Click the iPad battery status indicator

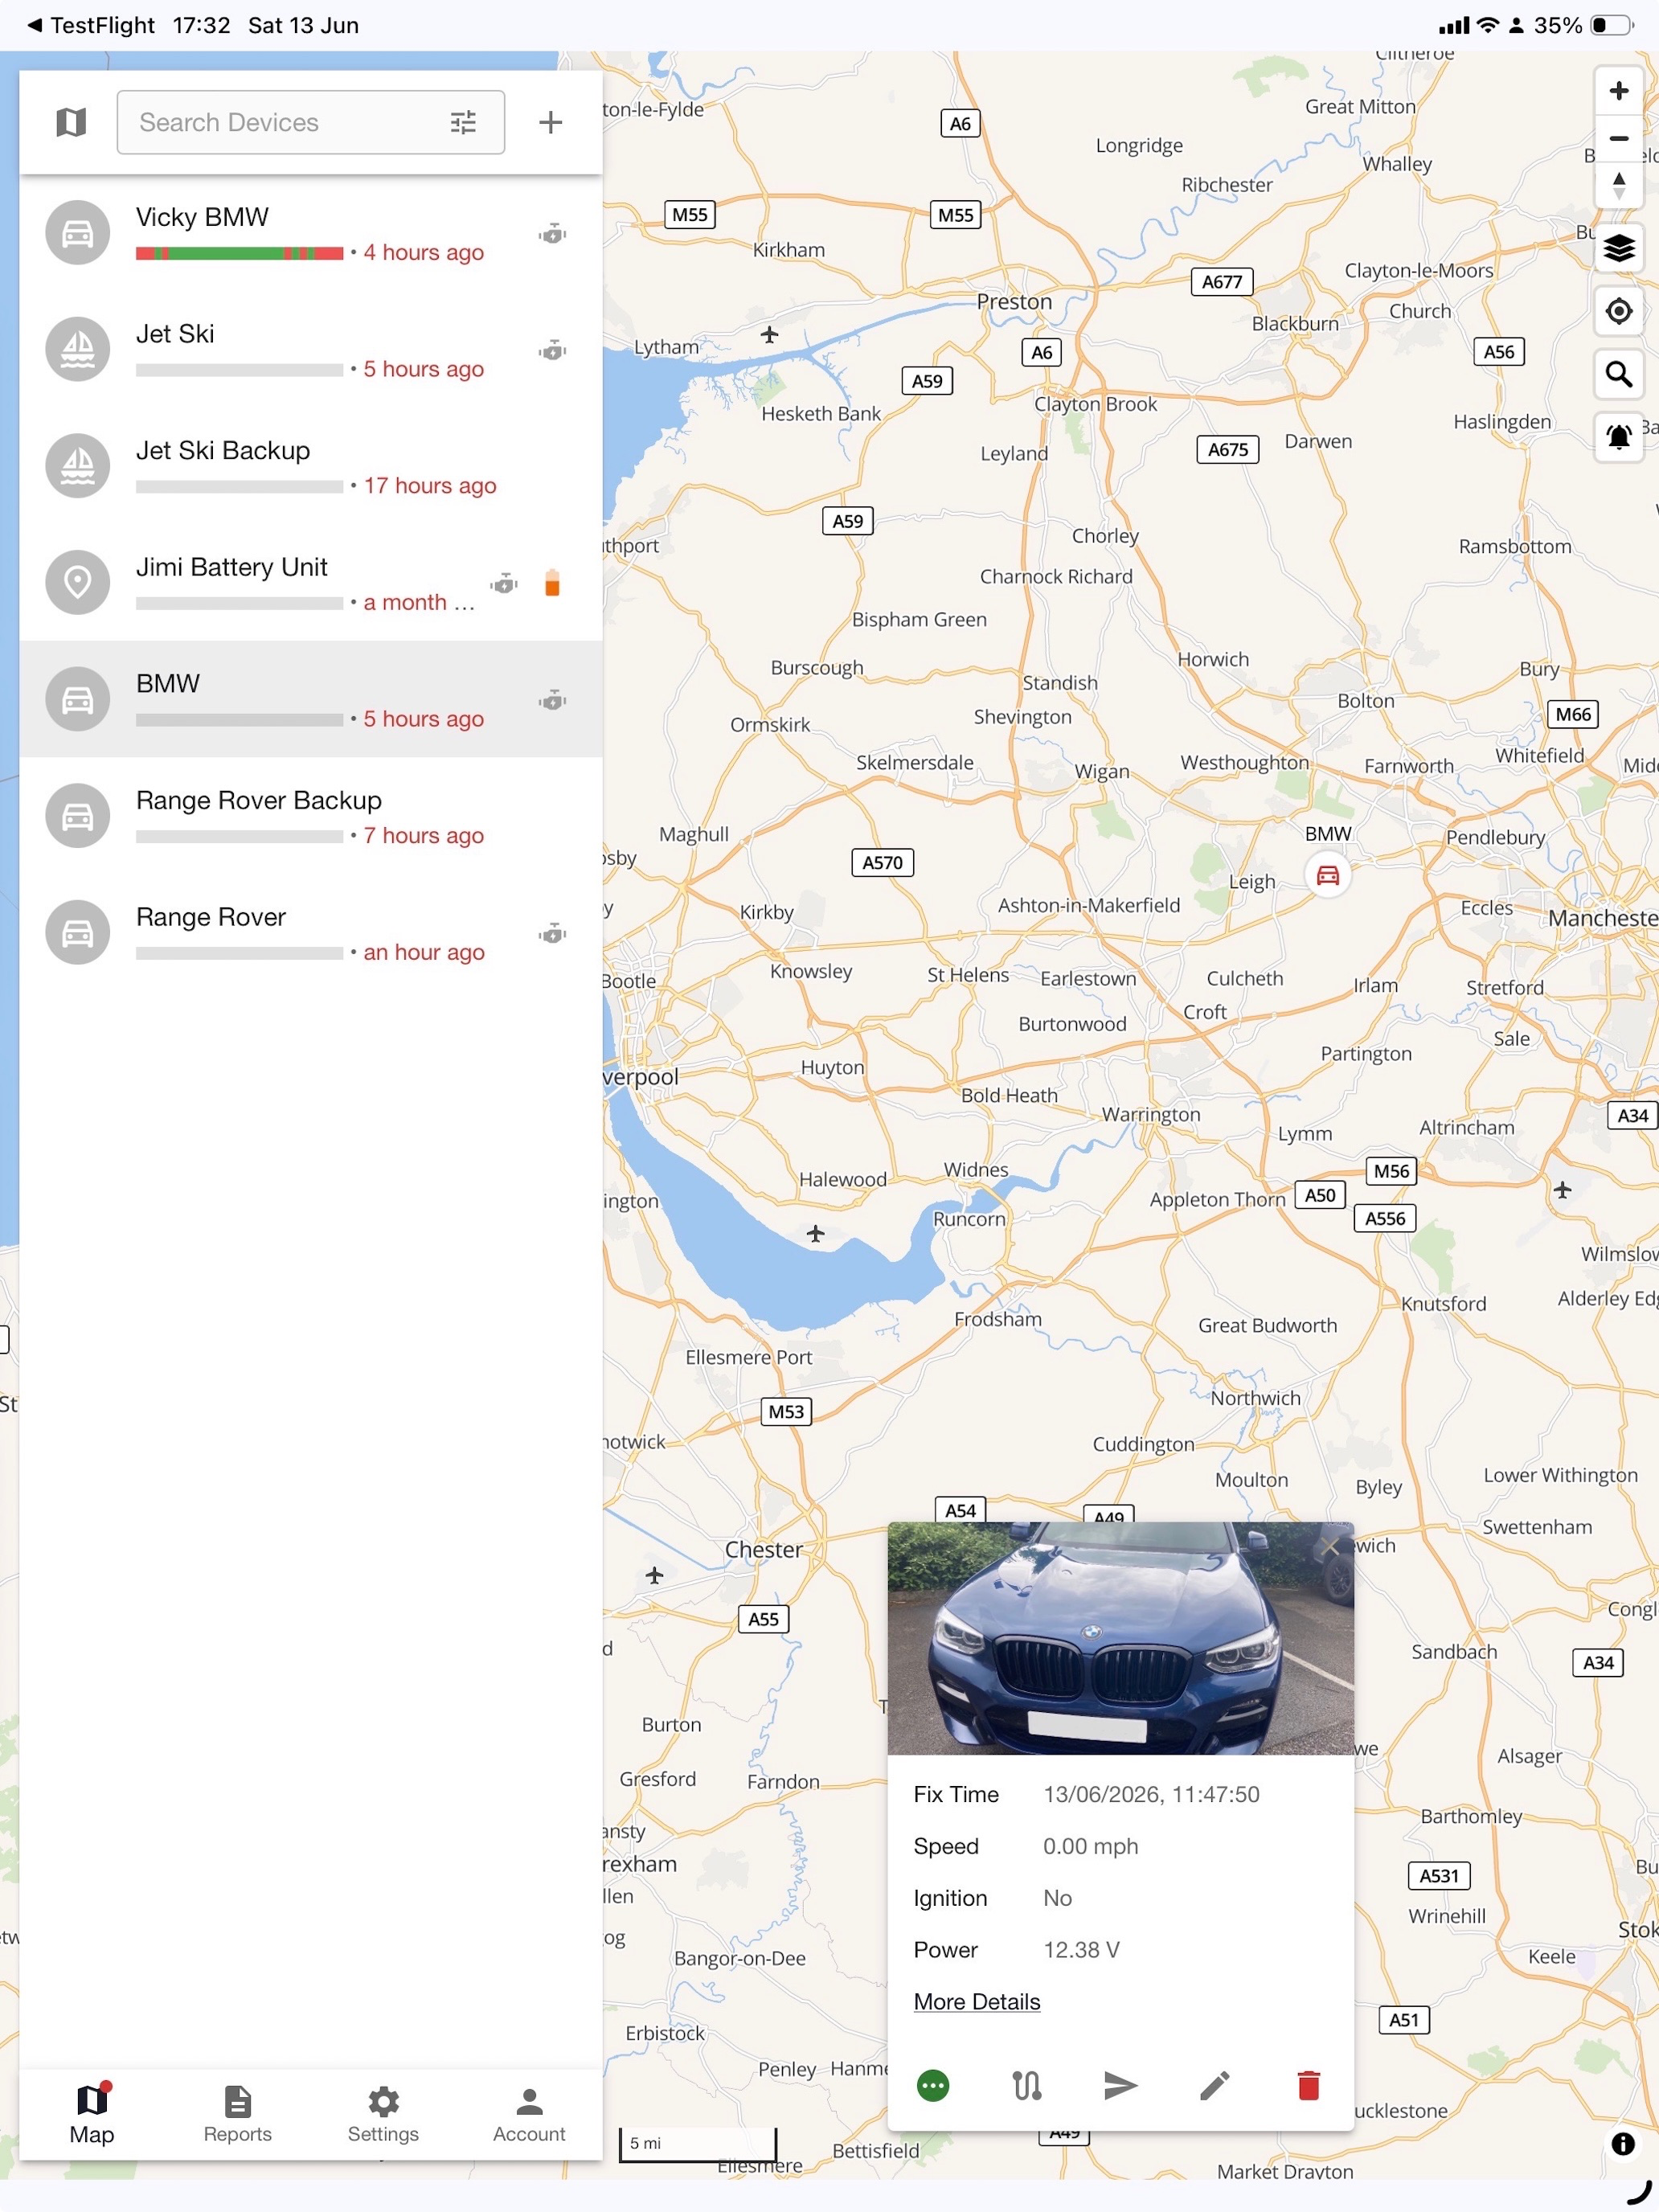[x=1612, y=25]
